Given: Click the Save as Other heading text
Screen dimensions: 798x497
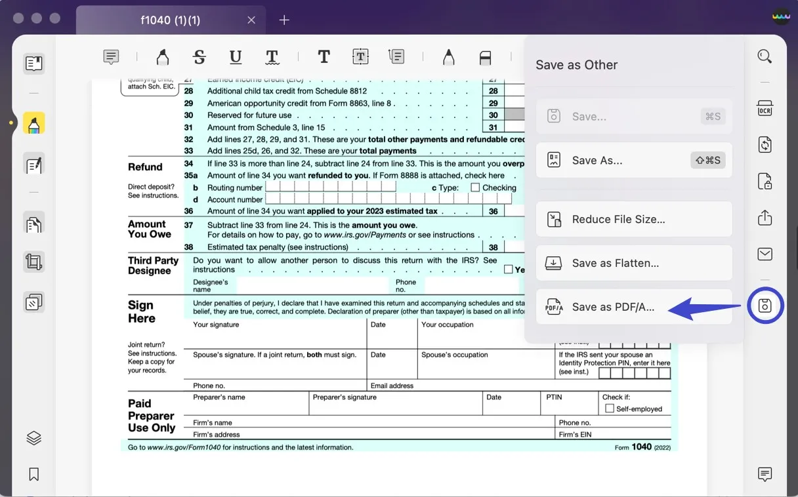Looking at the screenshot, I should coord(576,65).
